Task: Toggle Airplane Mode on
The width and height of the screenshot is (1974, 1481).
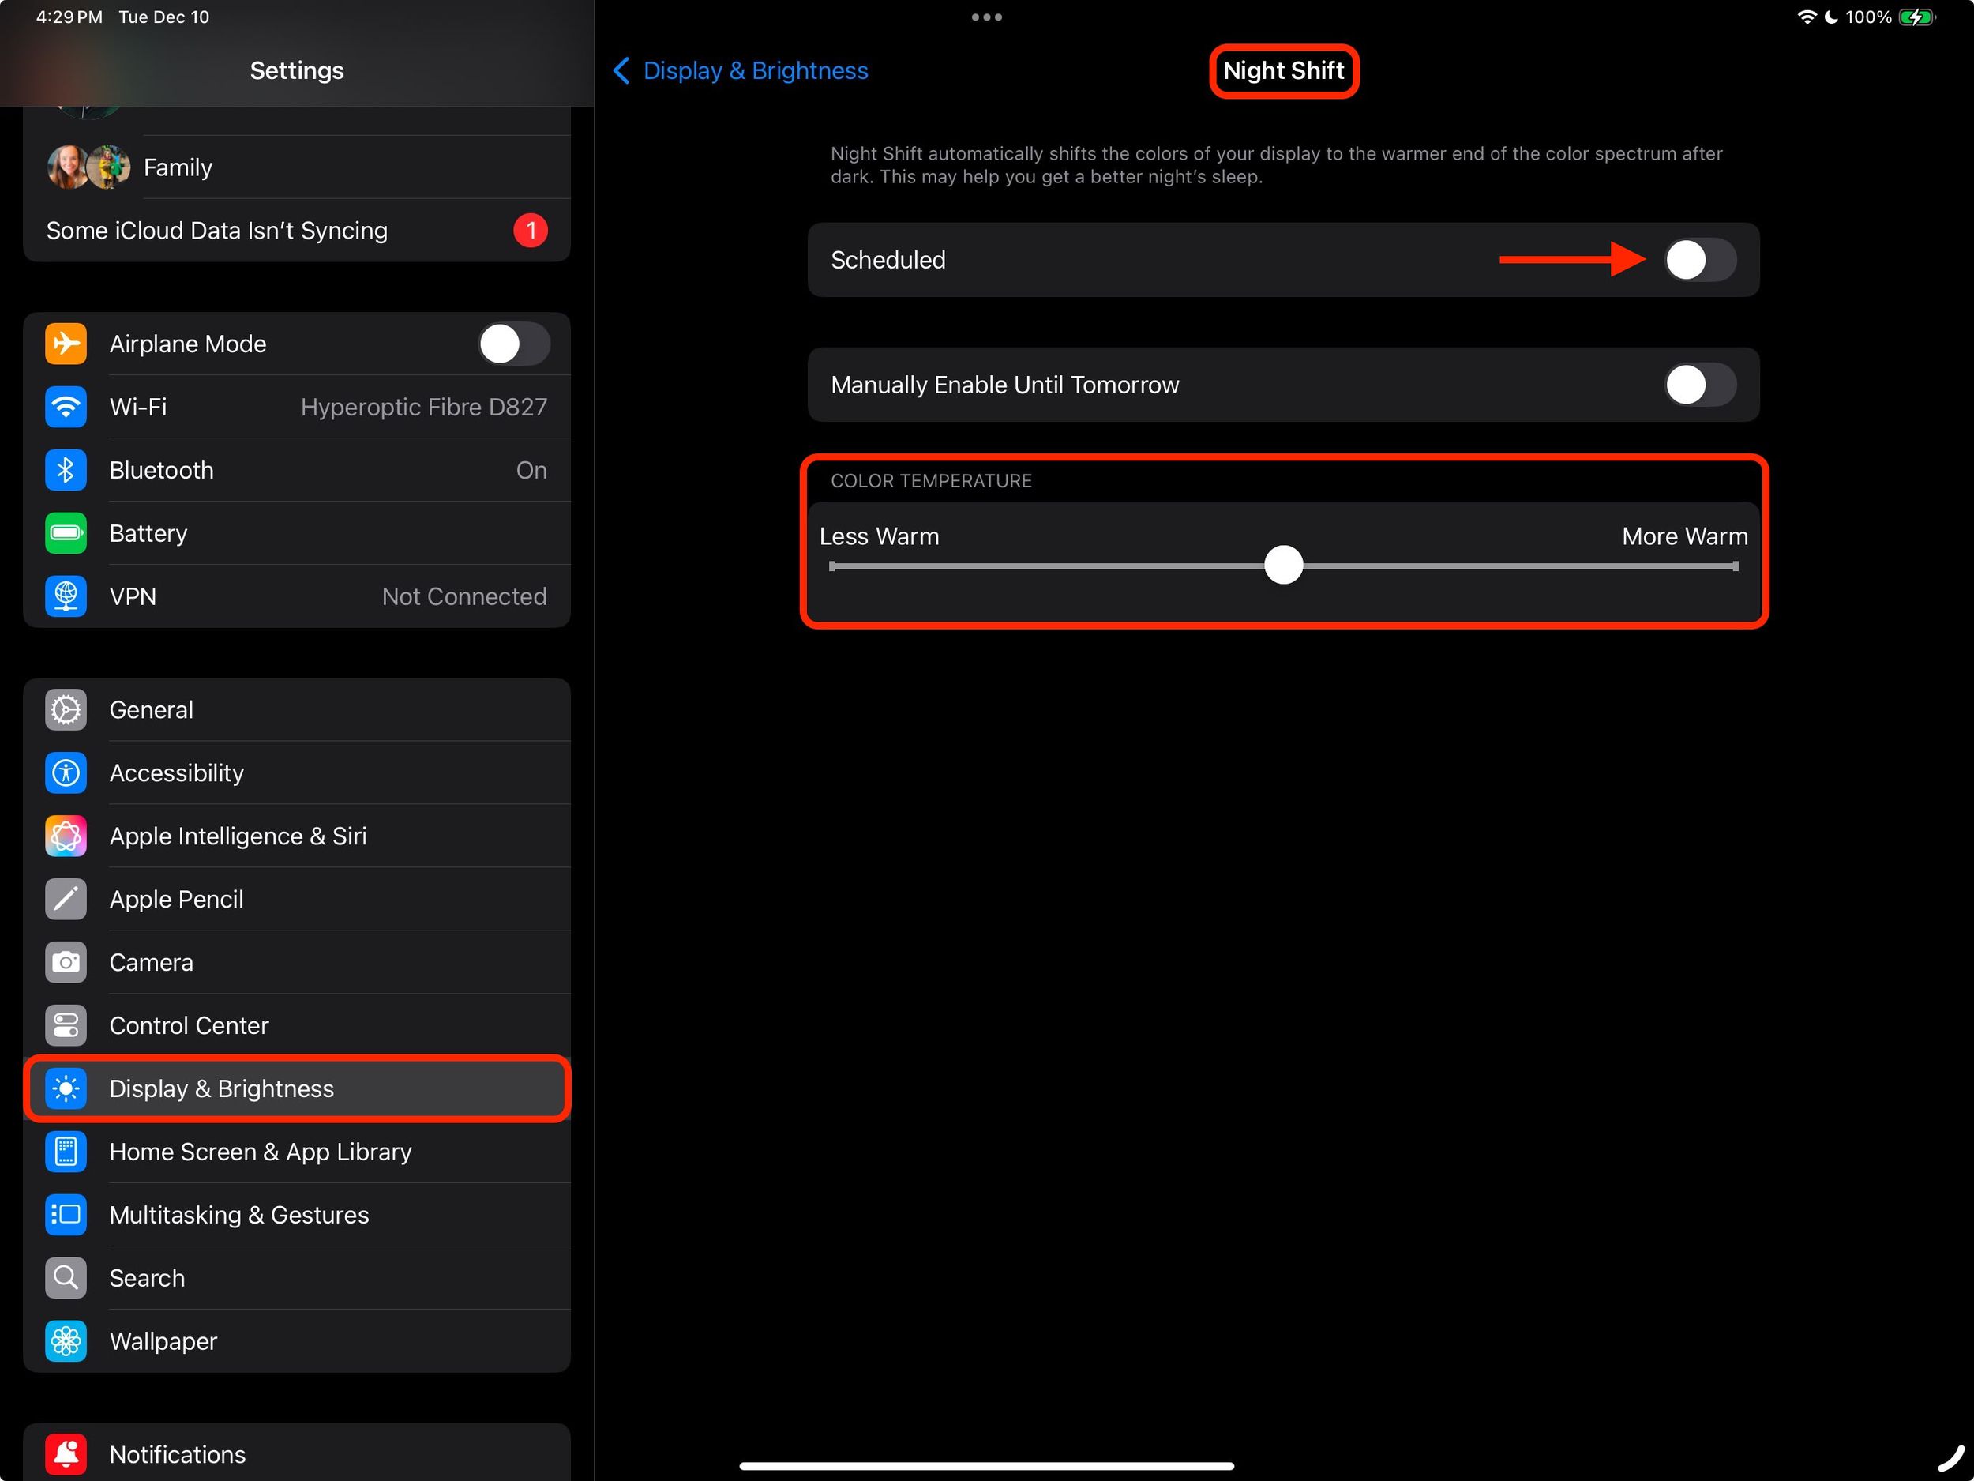Action: pyautogui.click(x=514, y=344)
